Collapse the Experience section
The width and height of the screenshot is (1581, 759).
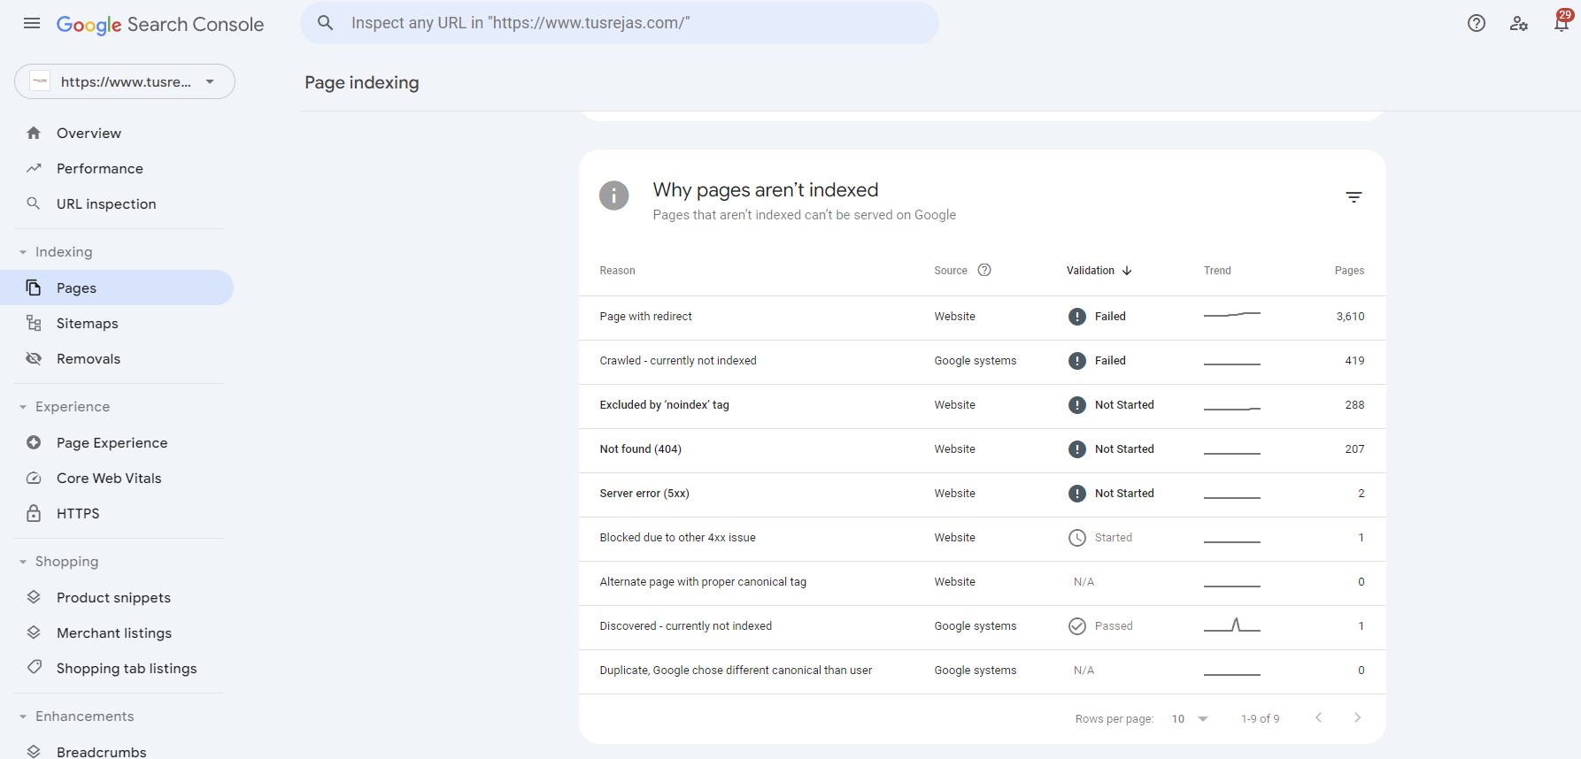click(x=23, y=407)
